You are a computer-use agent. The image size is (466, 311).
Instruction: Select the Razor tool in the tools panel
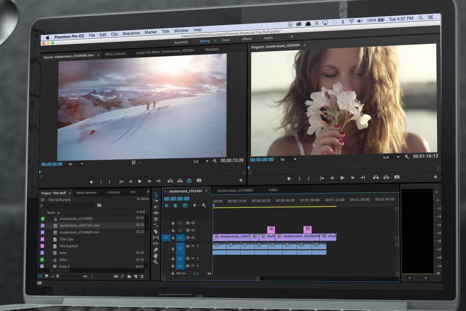(x=156, y=232)
